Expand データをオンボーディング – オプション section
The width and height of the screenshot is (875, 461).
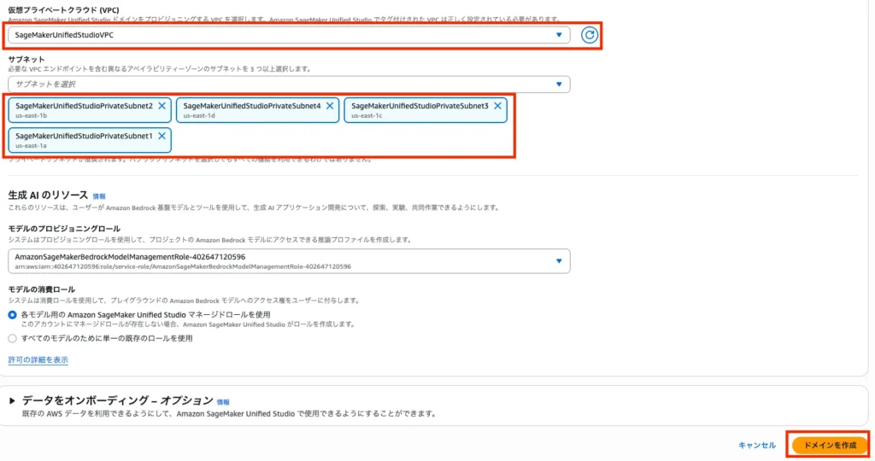[x=12, y=400]
